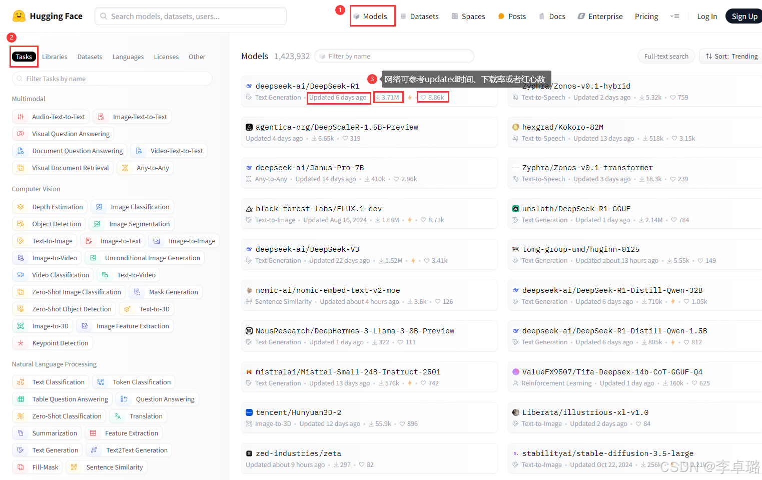Select the Image-to-Video task icon
This screenshot has width=762, height=480.
coord(21,258)
